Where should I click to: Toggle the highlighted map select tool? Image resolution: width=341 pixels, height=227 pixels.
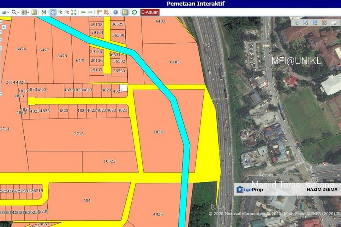(125, 12)
